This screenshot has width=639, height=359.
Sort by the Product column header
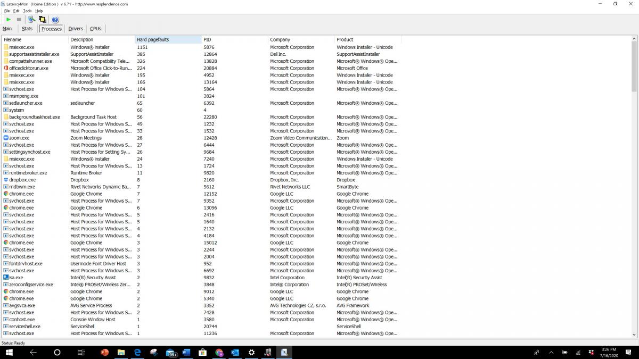(368, 39)
